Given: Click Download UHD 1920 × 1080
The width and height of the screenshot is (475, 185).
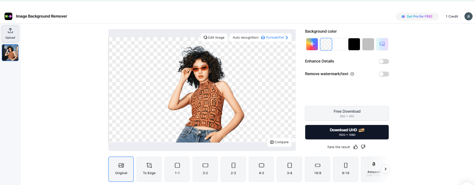Looking at the screenshot, I should coord(347,132).
